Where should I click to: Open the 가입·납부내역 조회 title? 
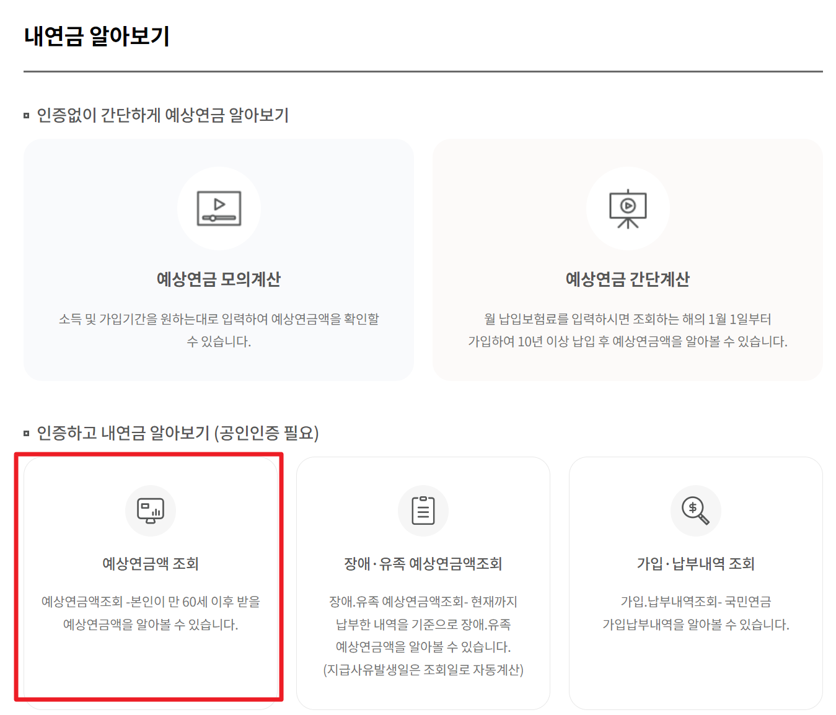tap(696, 564)
